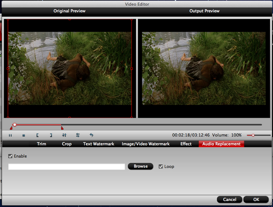
Task: Click the crop handle on the right edge
Action: (131, 69)
